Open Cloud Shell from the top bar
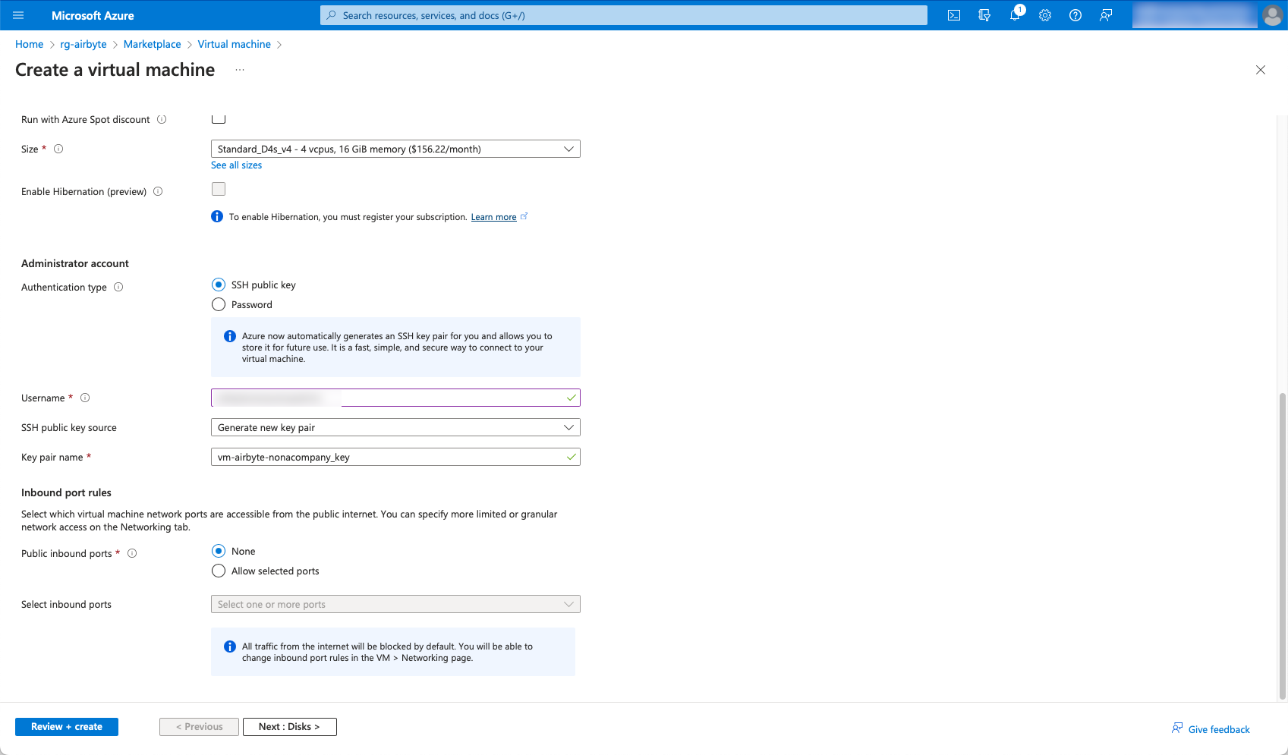Viewport: 1288px width, 755px height. tap(954, 15)
